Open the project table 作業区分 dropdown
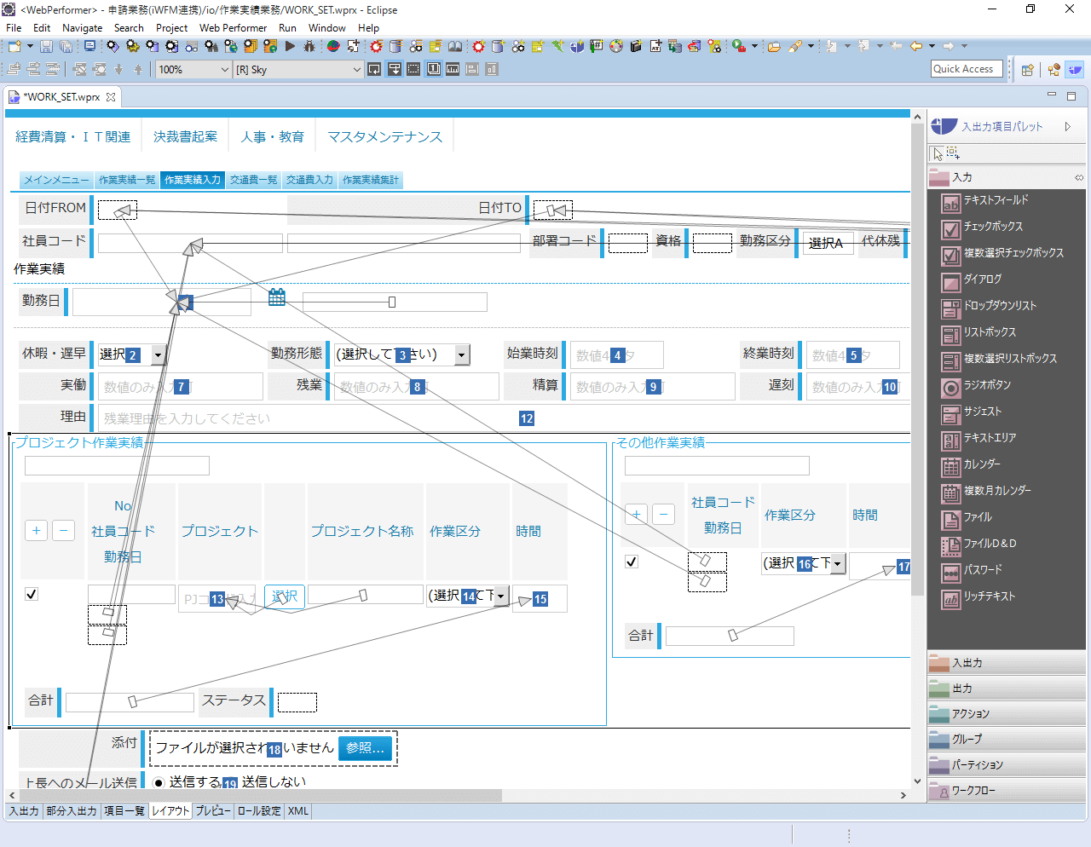Screen dimensions: 1091x847 pyautogui.click(x=501, y=596)
